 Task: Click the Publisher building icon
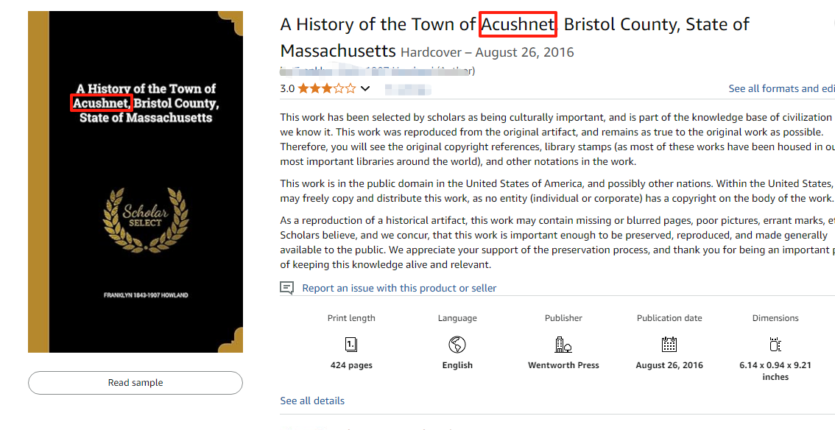[563, 344]
